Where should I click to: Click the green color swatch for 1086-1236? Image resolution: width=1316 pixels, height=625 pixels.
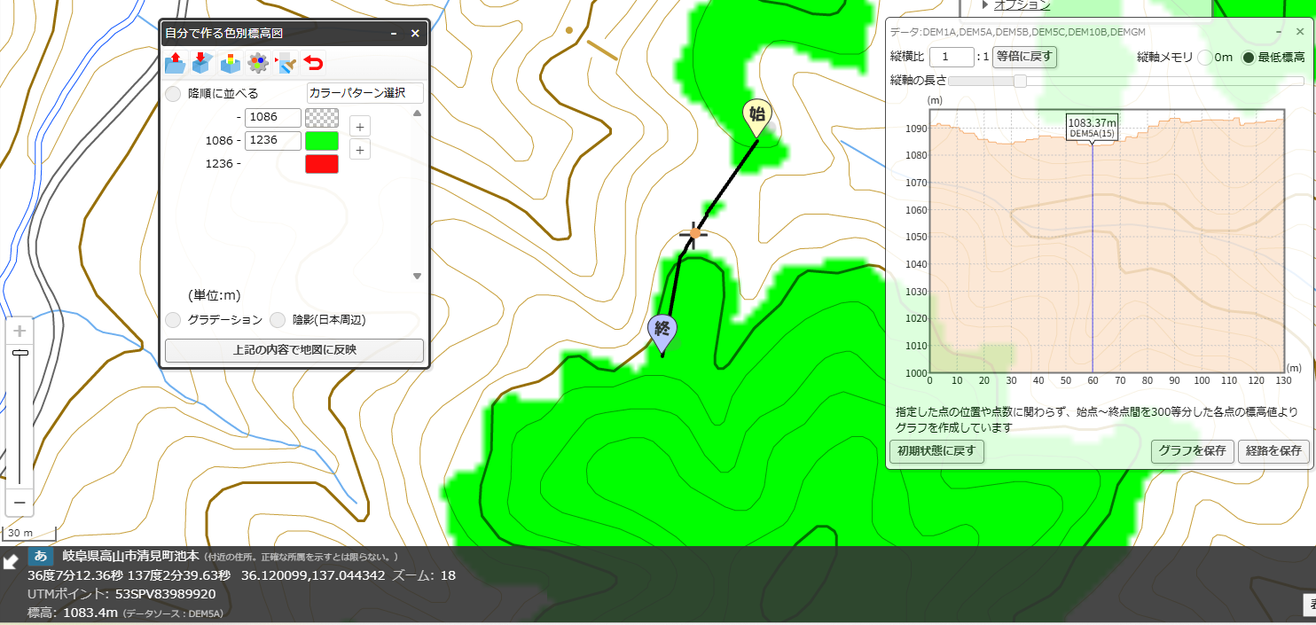tap(322, 141)
